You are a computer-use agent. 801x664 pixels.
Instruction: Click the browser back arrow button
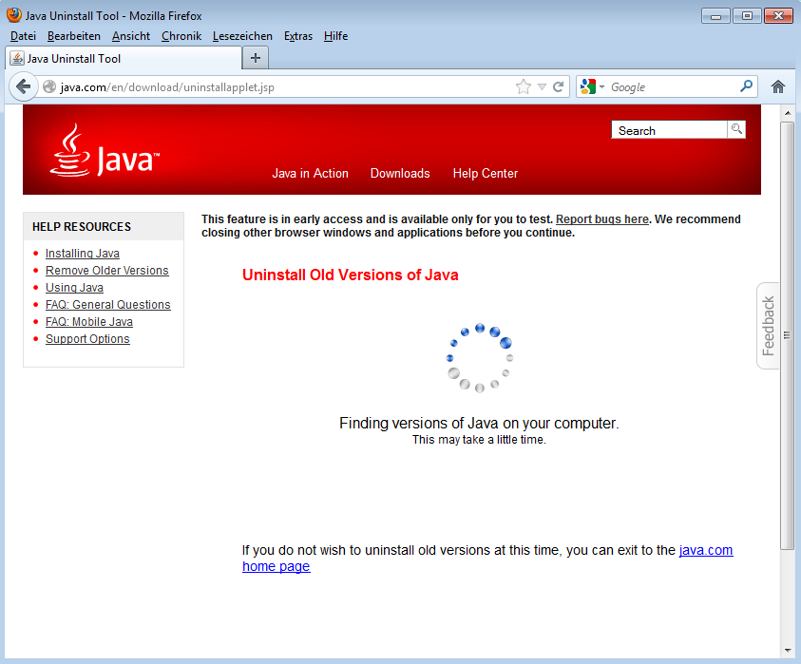coord(24,86)
